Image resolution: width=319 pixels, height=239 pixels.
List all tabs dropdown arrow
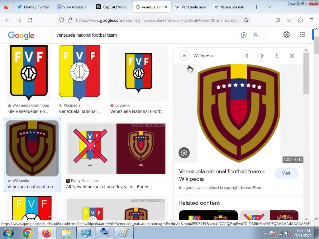click(x=269, y=7)
